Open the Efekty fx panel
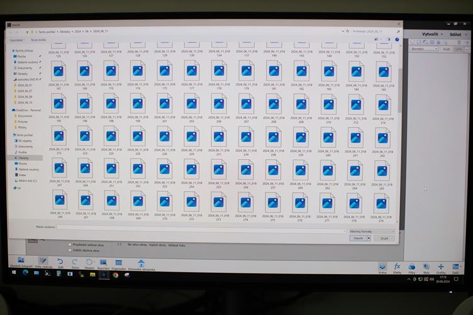Image resolution: width=473 pixels, height=315 pixels. coord(397,268)
